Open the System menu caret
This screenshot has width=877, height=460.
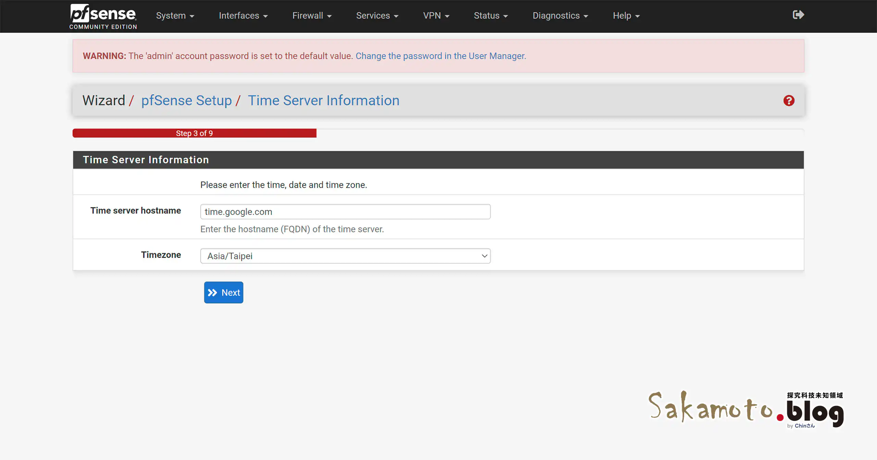coord(192,16)
